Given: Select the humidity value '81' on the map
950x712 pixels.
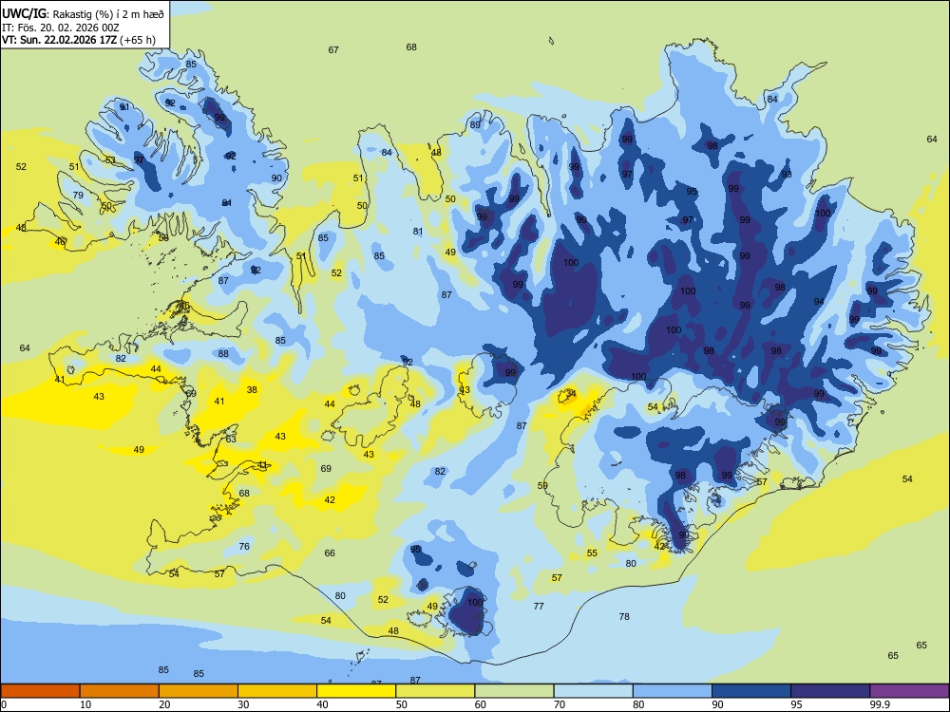Looking at the screenshot, I should point(418,232).
